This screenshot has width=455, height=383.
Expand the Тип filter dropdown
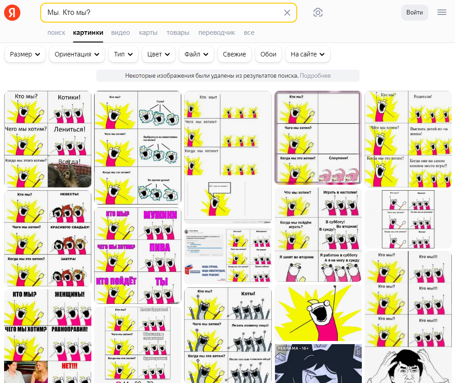[x=123, y=54]
